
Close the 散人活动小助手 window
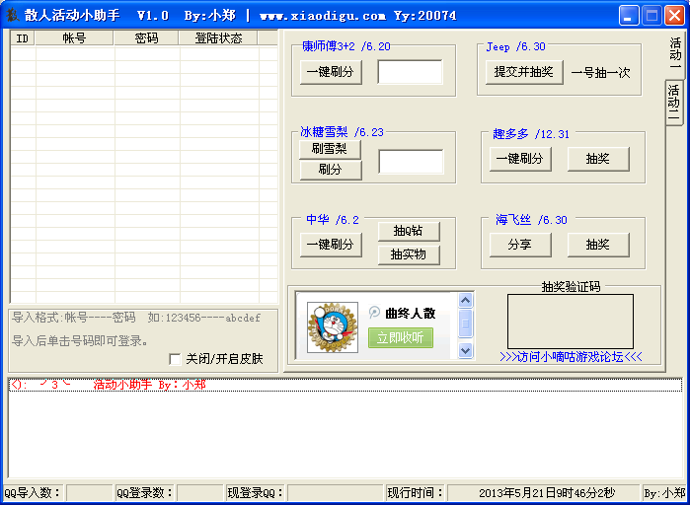click(674, 16)
